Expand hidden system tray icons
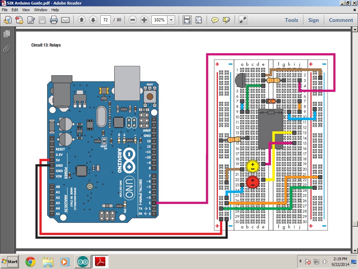358x269 pixels. 300,261
